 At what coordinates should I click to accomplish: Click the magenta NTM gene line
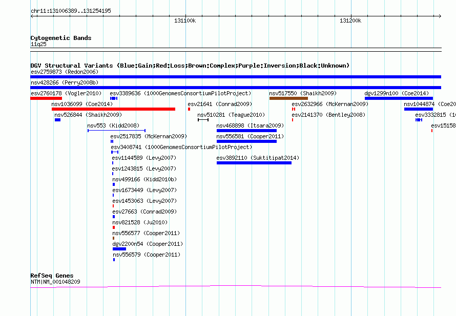click(x=236, y=287)
